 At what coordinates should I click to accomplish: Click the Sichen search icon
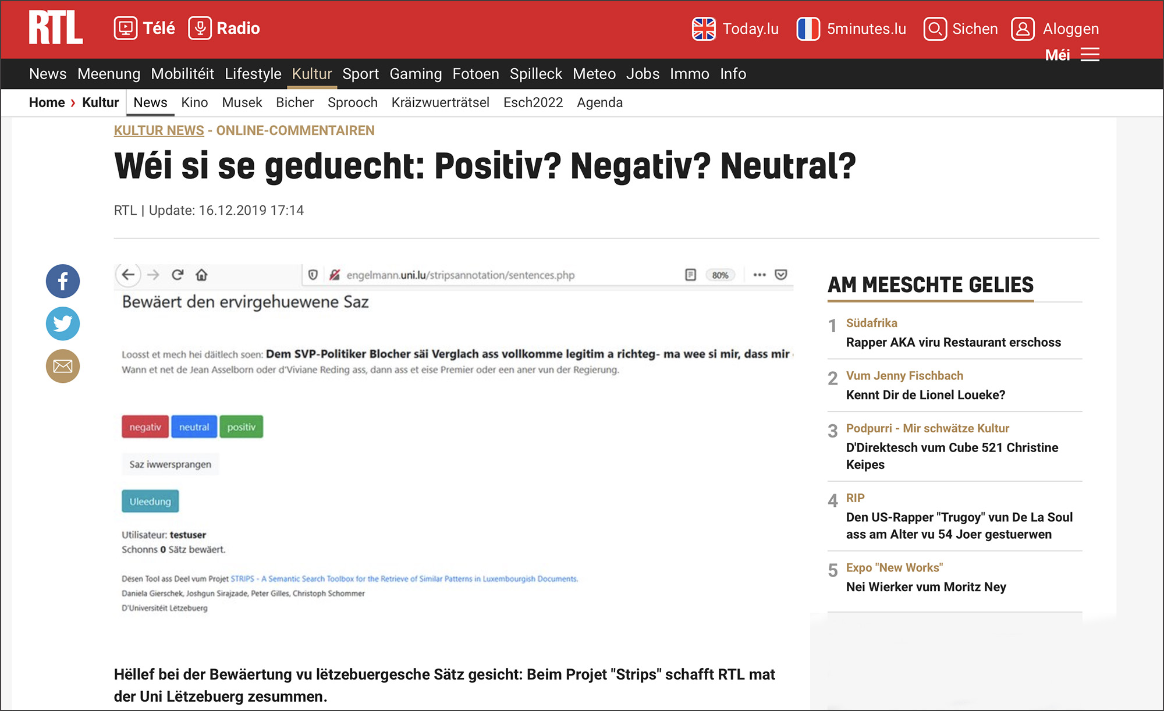tap(935, 29)
